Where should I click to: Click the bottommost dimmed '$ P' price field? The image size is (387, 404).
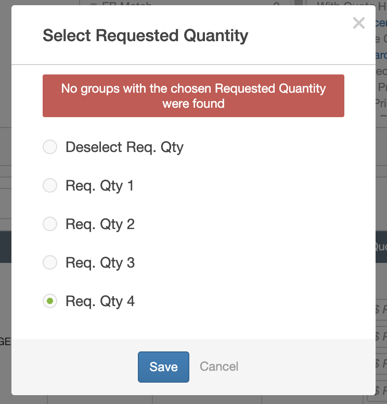[x=381, y=390]
